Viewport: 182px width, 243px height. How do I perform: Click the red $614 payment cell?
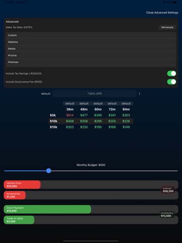click(x=70, y=115)
